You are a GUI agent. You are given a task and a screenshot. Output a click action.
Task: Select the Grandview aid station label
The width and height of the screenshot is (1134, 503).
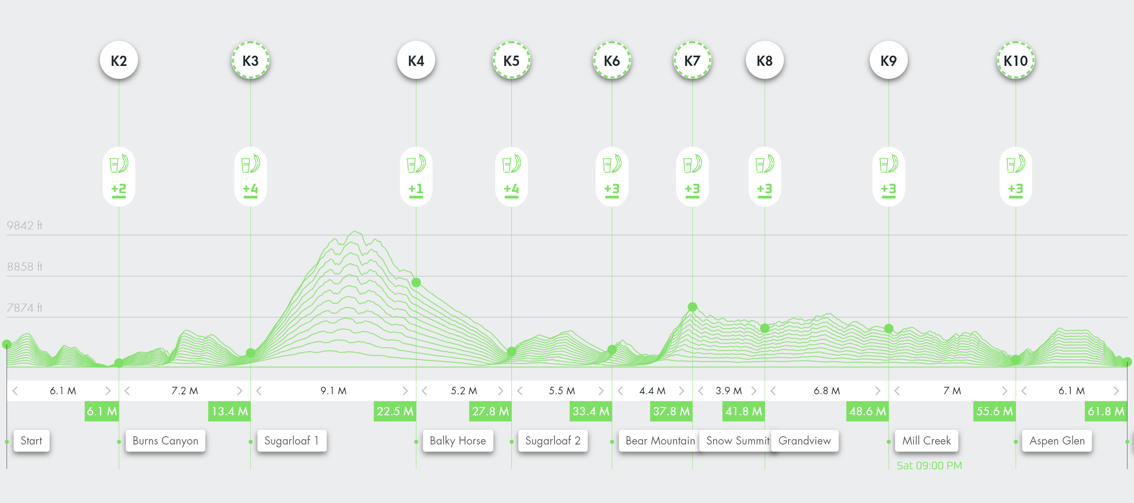coord(805,441)
